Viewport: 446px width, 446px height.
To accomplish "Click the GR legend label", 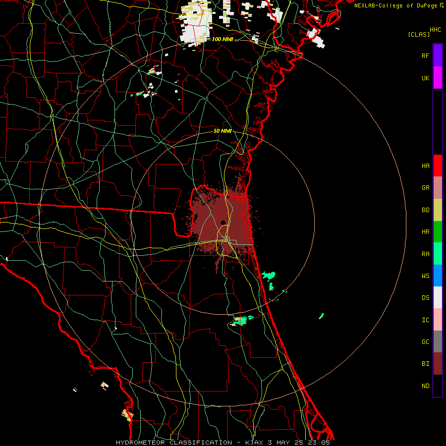I will click(425, 188).
